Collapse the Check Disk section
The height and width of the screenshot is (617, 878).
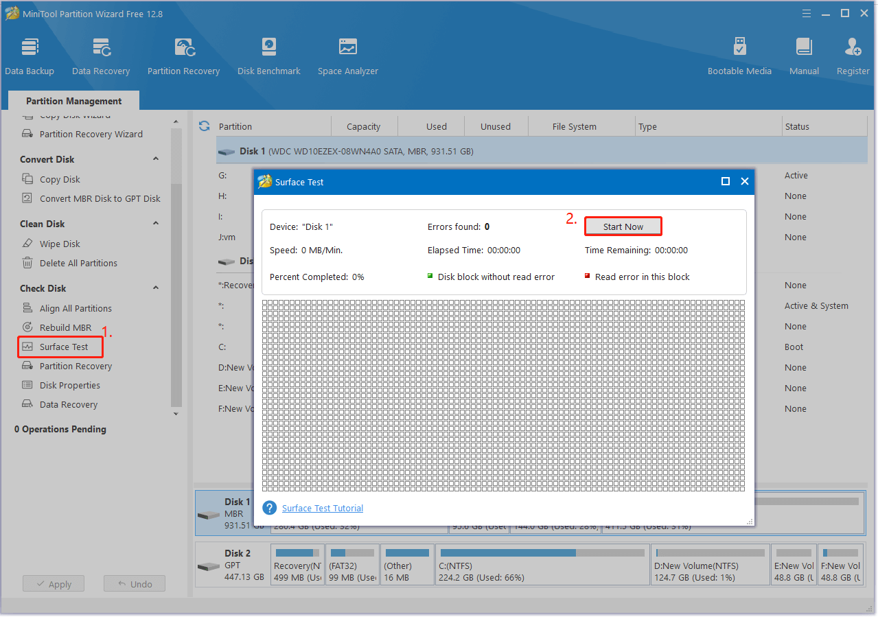[x=156, y=288]
